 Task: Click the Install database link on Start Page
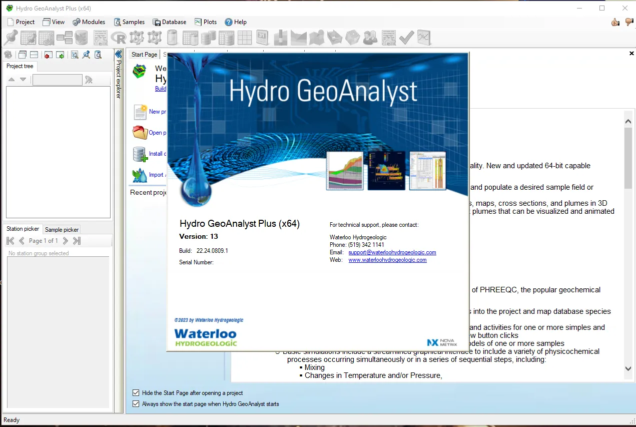[158, 154]
